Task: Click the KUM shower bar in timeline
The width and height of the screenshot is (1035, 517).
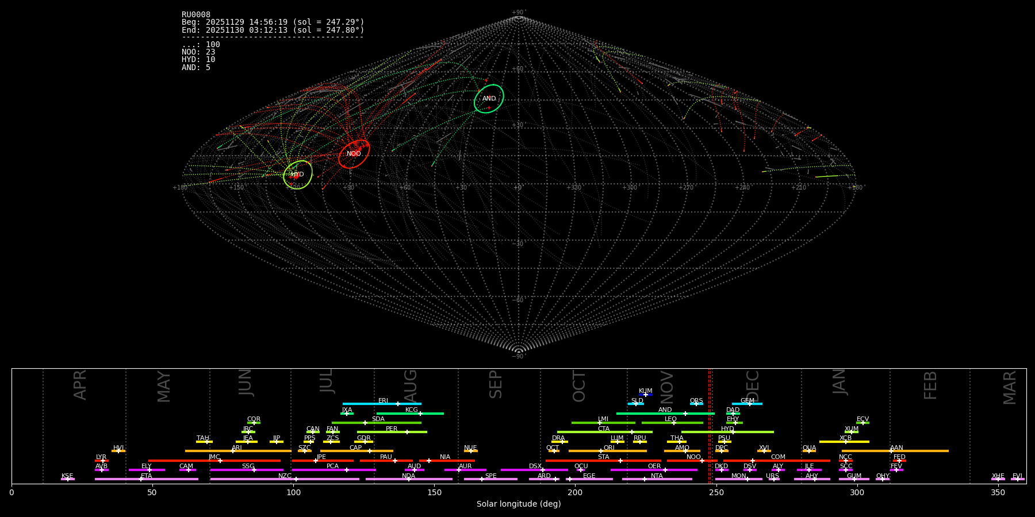Action: point(646,395)
